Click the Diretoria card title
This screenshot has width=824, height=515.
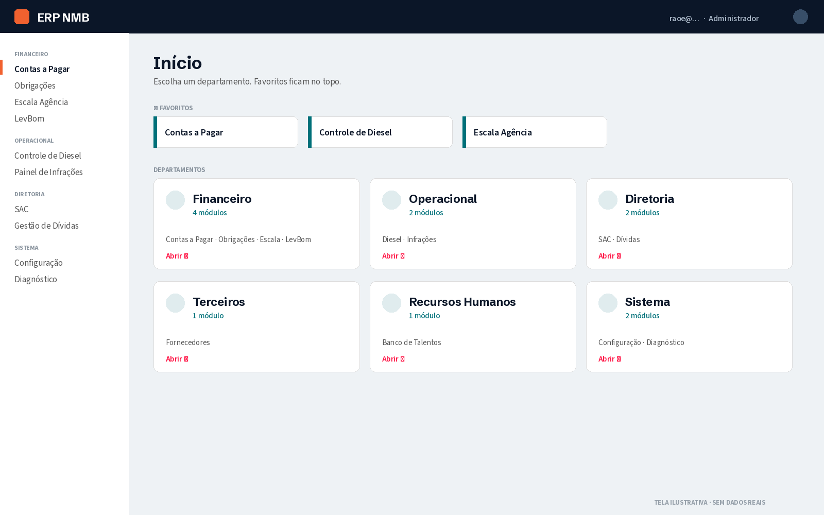[x=649, y=199]
